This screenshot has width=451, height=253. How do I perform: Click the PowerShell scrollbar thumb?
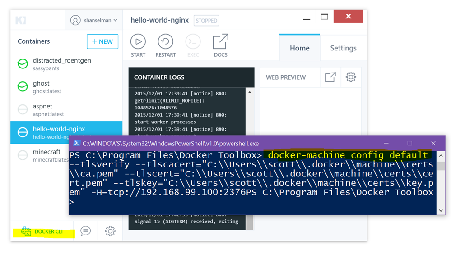point(441,166)
